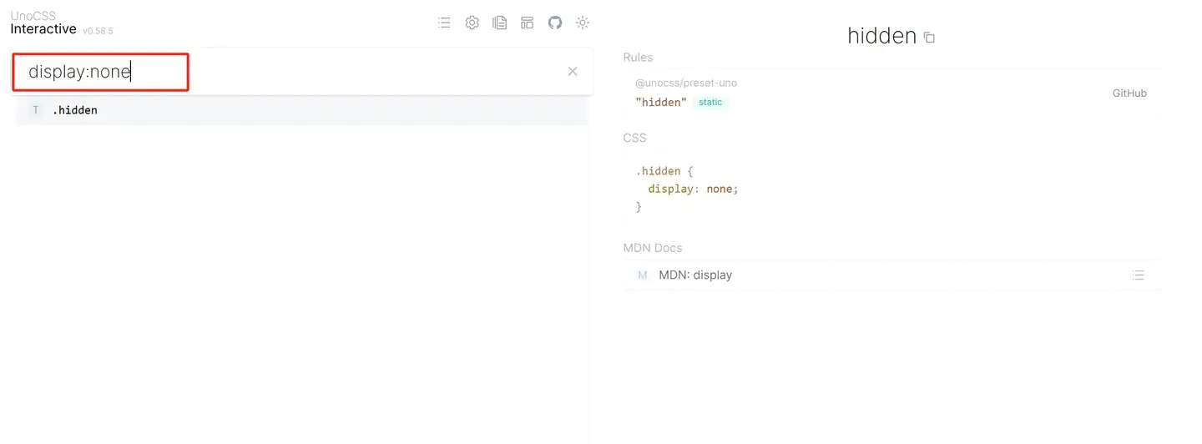Open the documentation pages icon
Image resolution: width=1202 pixels, height=444 pixels.
499,23
